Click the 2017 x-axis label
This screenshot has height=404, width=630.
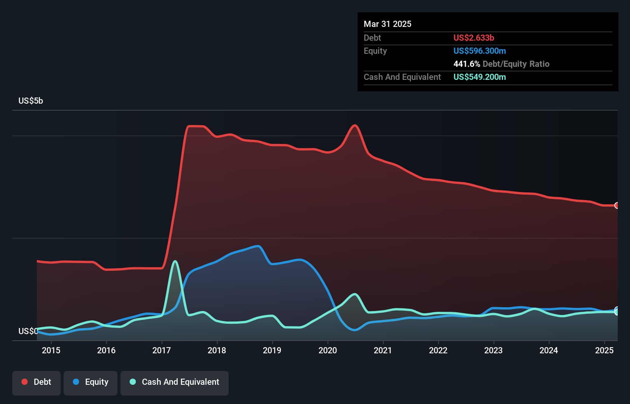tap(162, 350)
